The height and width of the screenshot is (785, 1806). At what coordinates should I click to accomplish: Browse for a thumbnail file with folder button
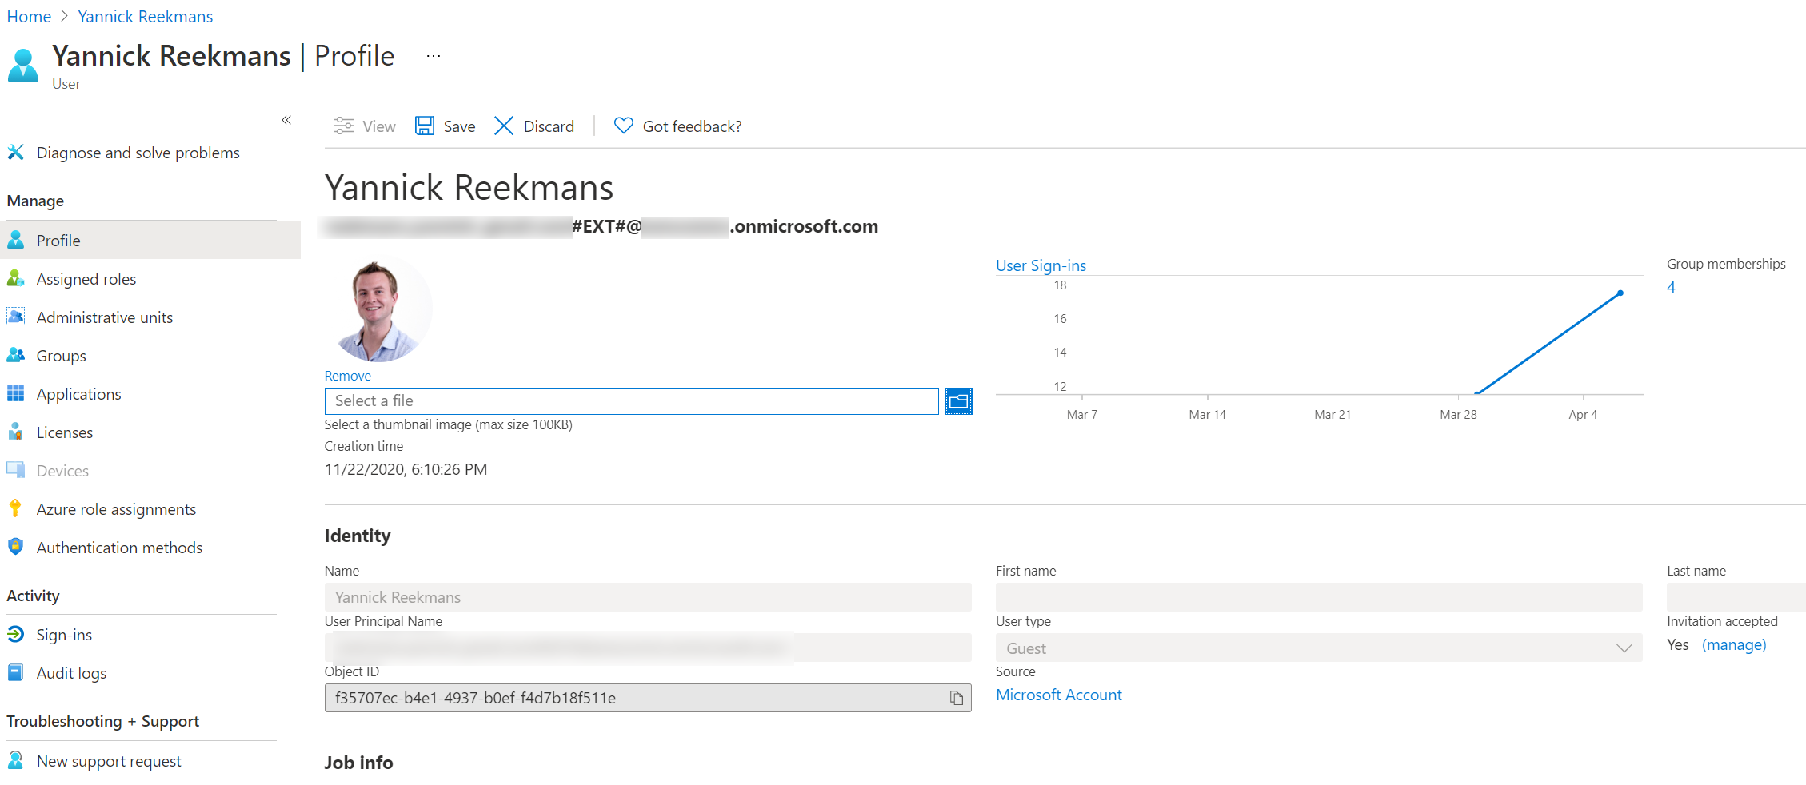(958, 401)
